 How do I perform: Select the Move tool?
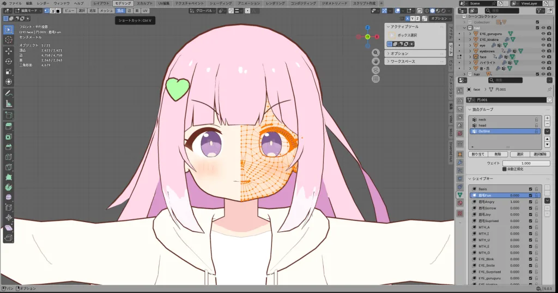click(x=9, y=51)
